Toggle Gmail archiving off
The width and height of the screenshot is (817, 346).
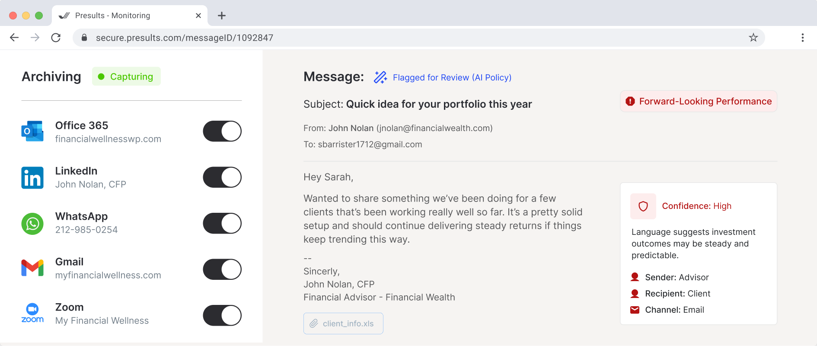tap(222, 269)
